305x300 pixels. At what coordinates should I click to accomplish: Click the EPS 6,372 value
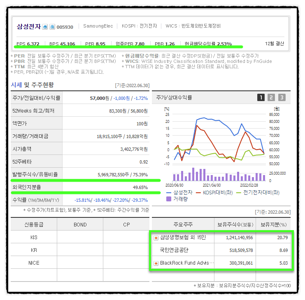click(28, 44)
